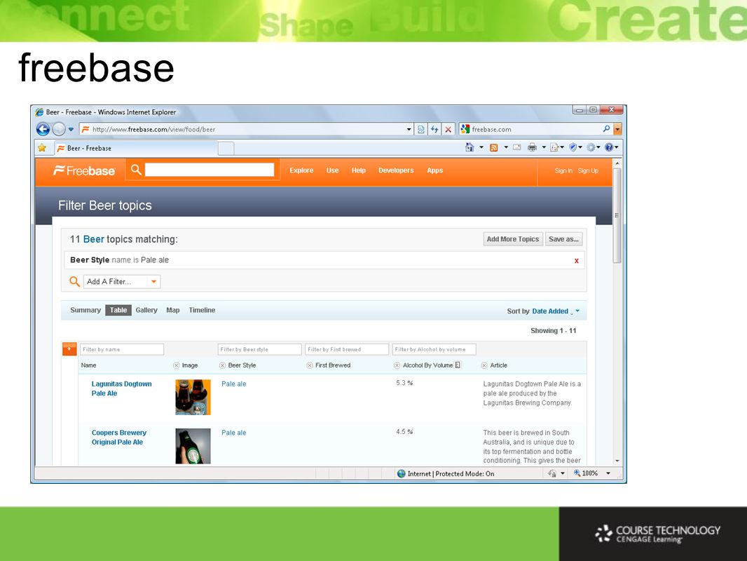
Task: Click the Filter by First brewed field
Action: 347,349
